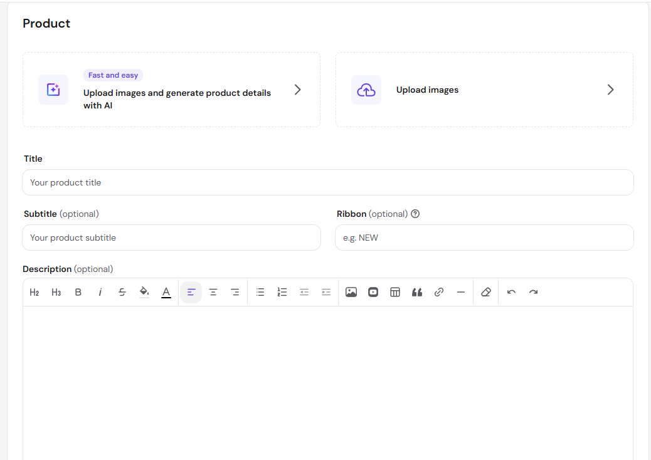This screenshot has height=460, width=651.
Task: Select left text alignment
Action: [x=191, y=293]
